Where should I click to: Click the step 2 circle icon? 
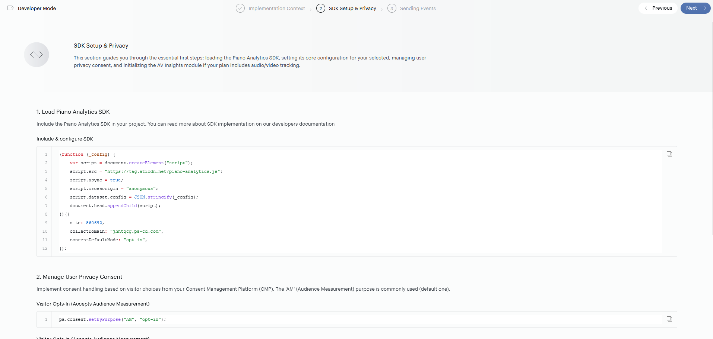click(320, 8)
